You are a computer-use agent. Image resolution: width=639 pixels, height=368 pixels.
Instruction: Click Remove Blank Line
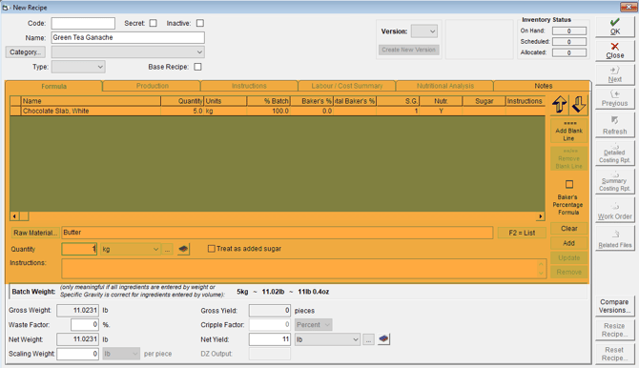point(569,158)
